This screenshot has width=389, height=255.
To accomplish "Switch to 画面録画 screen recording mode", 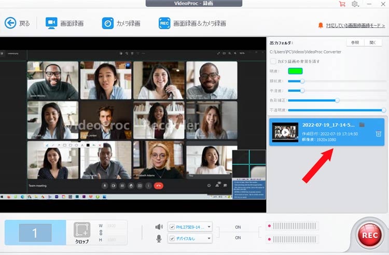I will click(x=65, y=23).
